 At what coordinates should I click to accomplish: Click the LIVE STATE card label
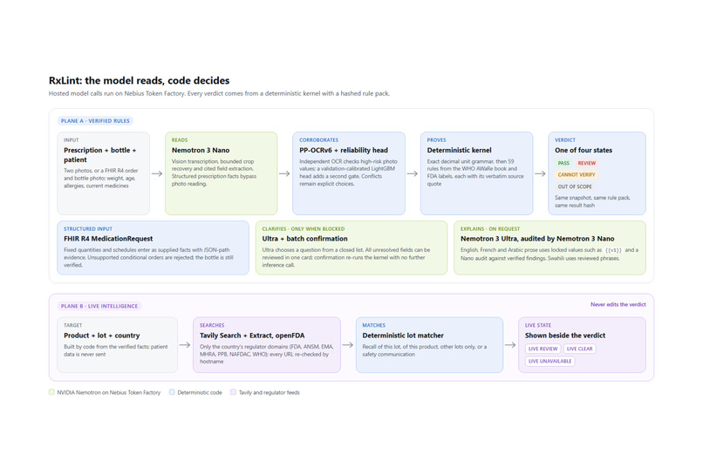538,326
